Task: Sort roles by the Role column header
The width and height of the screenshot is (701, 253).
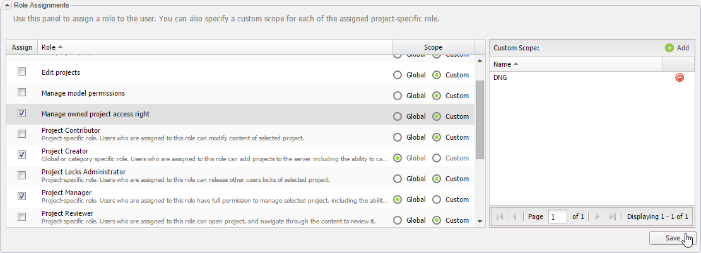Action: tap(52, 47)
